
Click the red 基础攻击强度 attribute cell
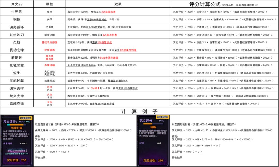49,43
